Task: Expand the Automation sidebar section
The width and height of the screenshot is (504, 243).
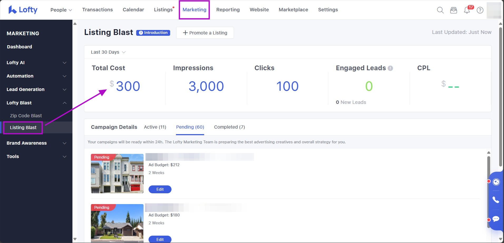Action: (x=36, y=76)
